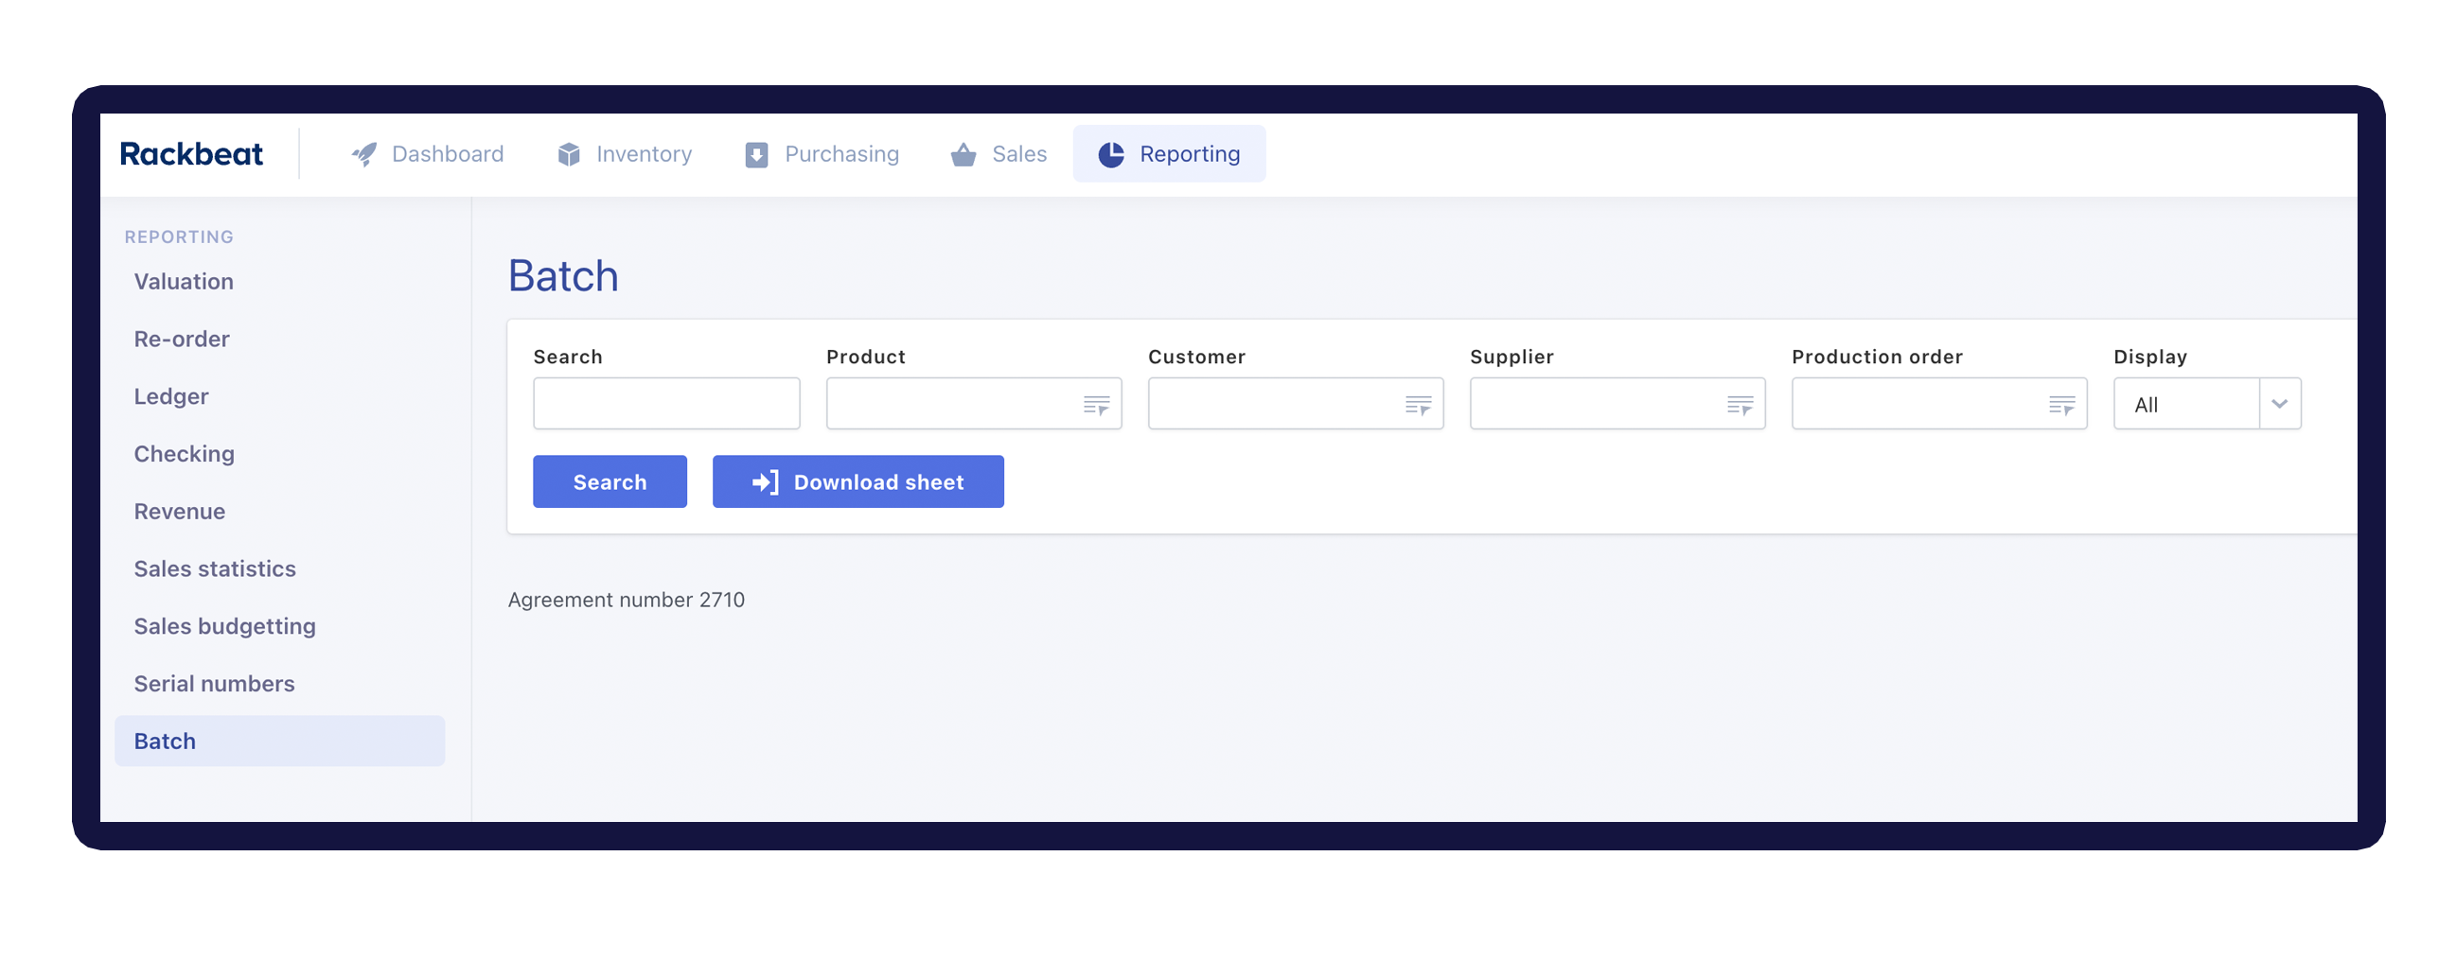The height and width of the screenshot is (961, 2457).
Task: Open the Product field list picker icon
Action: pyautogui.click(x=1096, y=404)
